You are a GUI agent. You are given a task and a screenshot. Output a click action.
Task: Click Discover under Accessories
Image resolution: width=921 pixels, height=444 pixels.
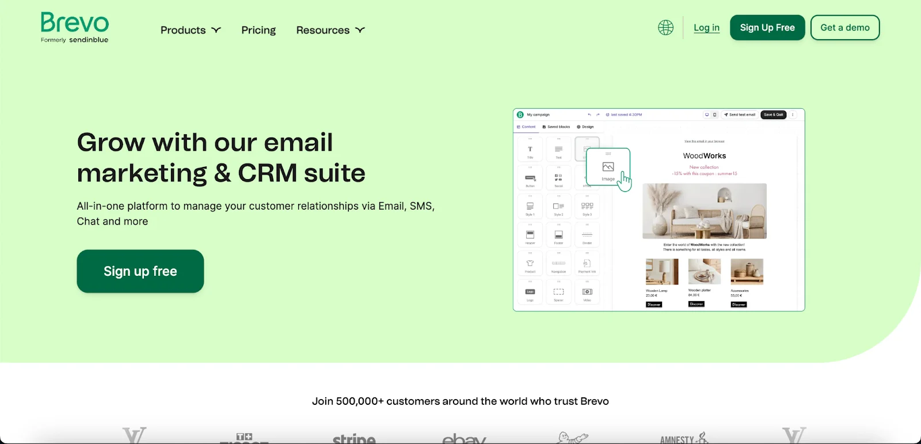[739, 305]
